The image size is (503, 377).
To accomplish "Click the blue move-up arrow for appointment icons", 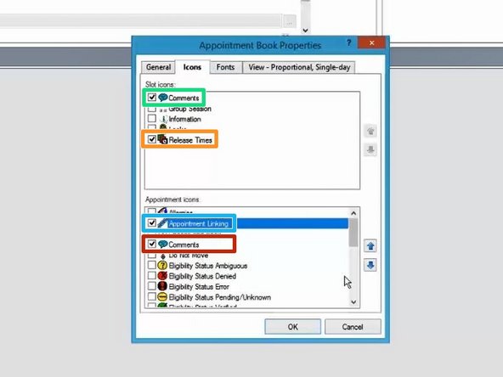I will click(x=370, y=246).
